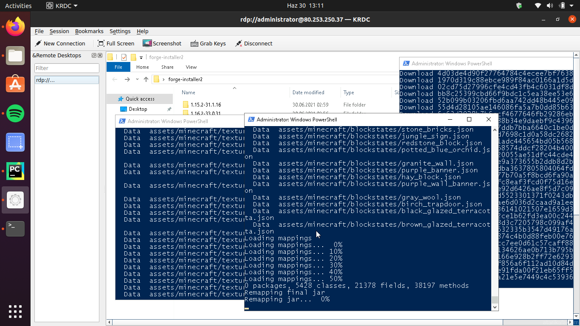Expand Explorer's recent locations dropdown
The height and width of the screenshot is (326, 580).
coord(137,79)
